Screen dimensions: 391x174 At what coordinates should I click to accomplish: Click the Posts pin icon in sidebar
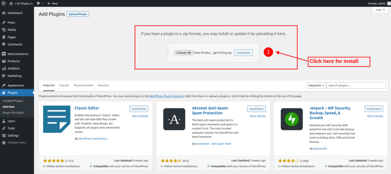(x=4, y=23)
